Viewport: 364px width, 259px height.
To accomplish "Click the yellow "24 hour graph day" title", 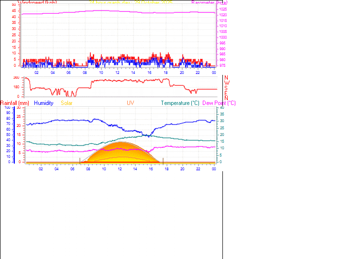I will pos(131,2).
